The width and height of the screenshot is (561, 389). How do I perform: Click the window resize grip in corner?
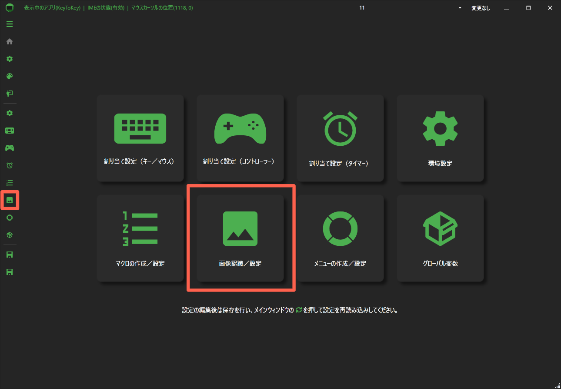558,386
